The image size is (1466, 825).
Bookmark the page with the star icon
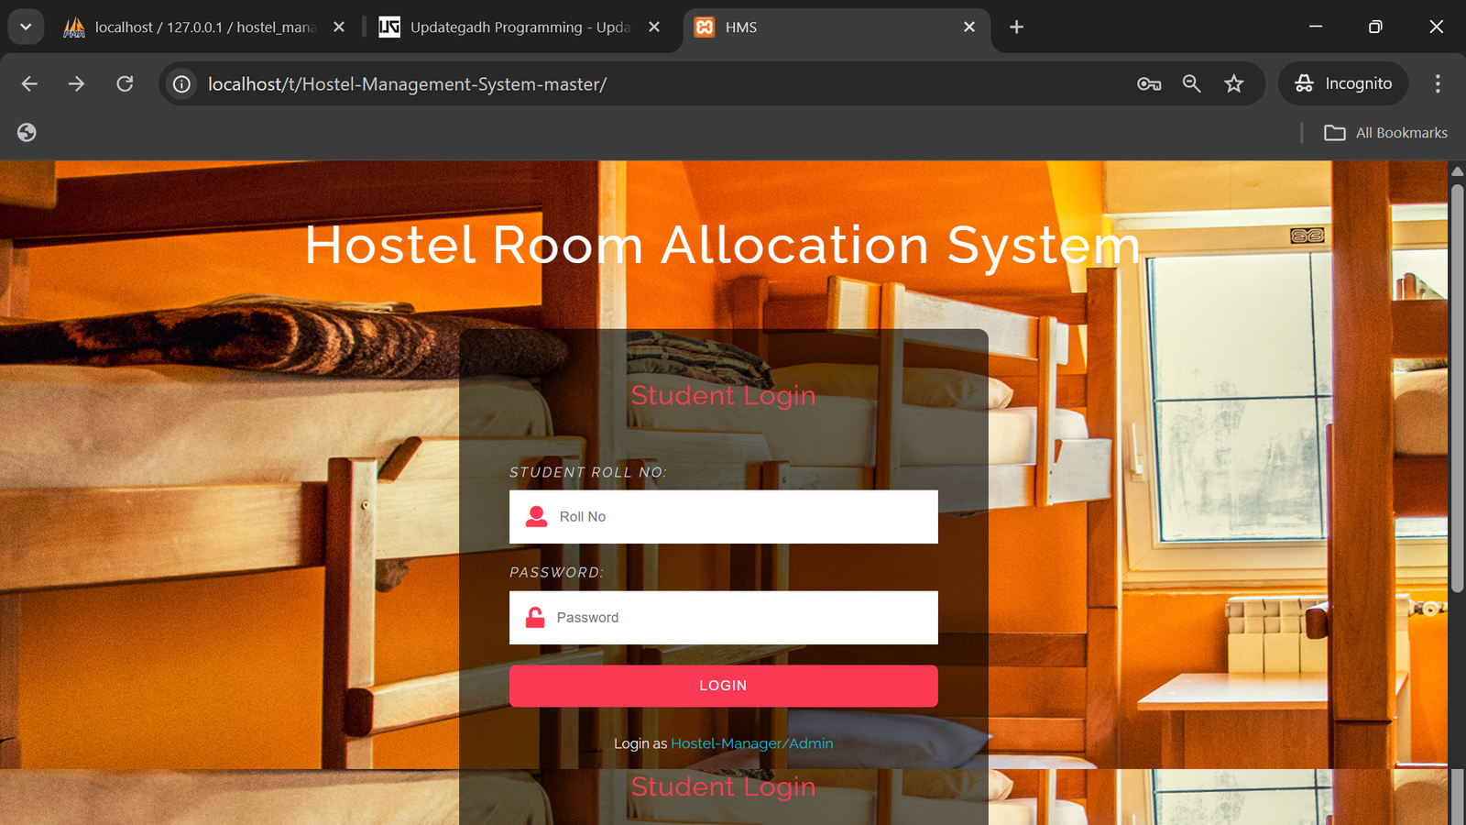coord(1234,83)
